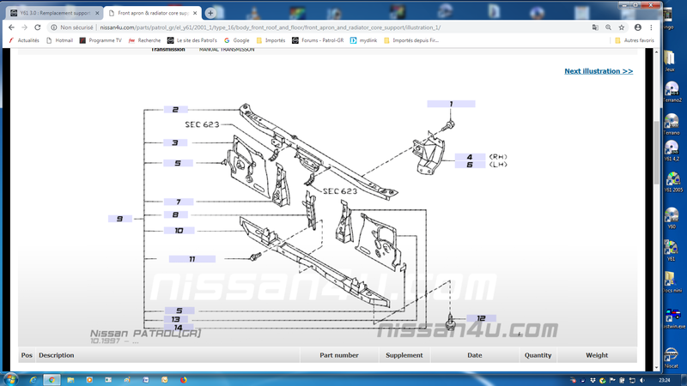
Task: Reload the nissan4u page
Action: pyautogui.click(x=38, y=27)
